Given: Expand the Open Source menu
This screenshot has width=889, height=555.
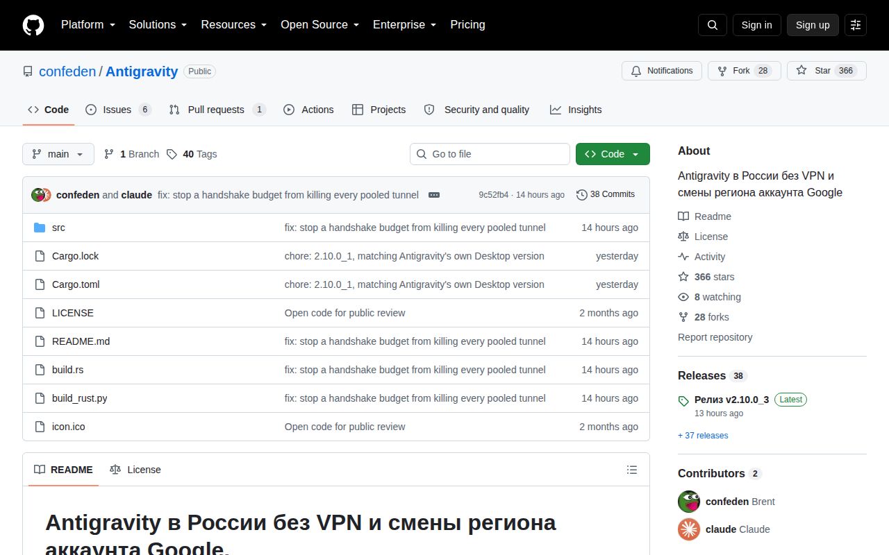Looking at the screenshot, I should pyautogui.click(x=320, y=25).
